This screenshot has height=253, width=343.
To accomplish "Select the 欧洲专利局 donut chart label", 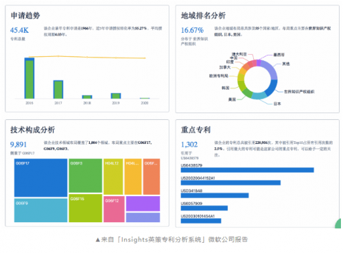I will 219,76.
